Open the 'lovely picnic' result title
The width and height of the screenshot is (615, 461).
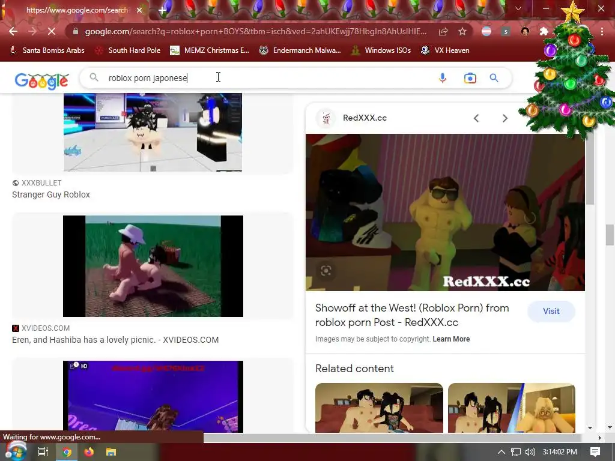coord(115,340)
